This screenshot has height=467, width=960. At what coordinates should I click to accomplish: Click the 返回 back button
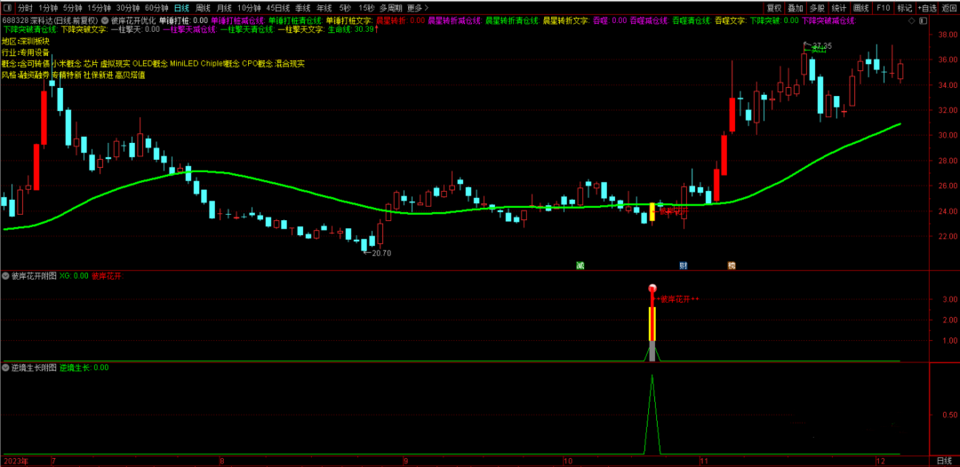949,8
